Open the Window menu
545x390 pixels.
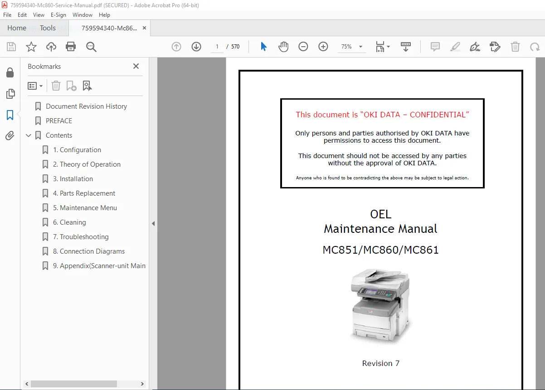pos(83,15)
